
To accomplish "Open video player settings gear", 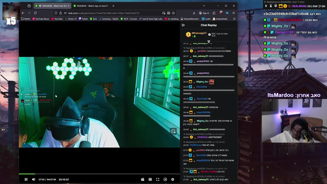I will click(x=173, y=179).
